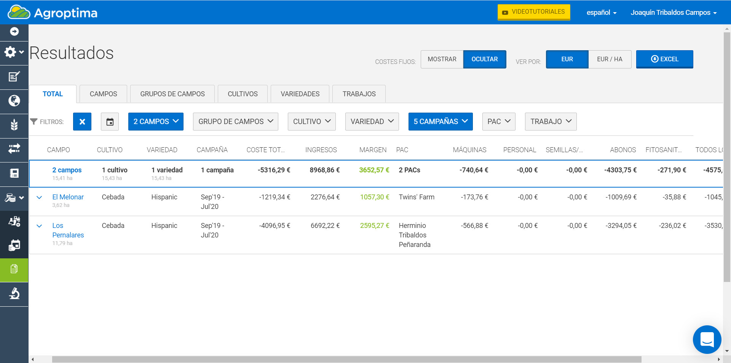Expand the El Melonar row
This screenshot has width=731, height=363.
pyautogui.click(x=39, y=197)
